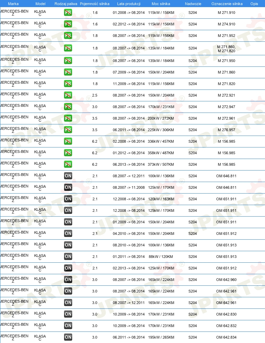Click the Rodzaj paliwa column header
Screen dimensions: 265x343
point(66,4)
